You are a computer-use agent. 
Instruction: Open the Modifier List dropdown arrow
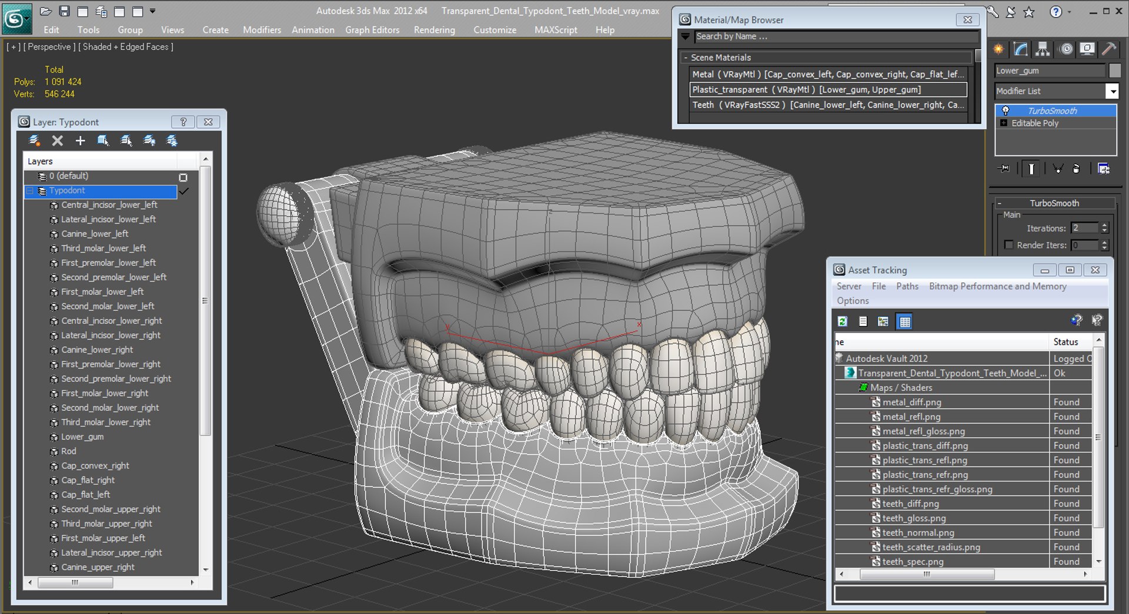tap(1112, 91)
